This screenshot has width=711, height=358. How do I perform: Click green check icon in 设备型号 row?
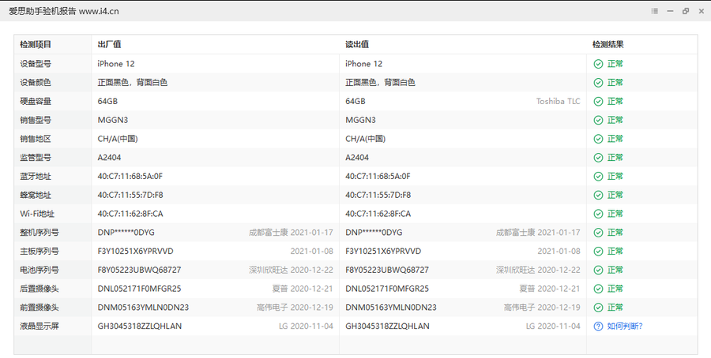598,64
